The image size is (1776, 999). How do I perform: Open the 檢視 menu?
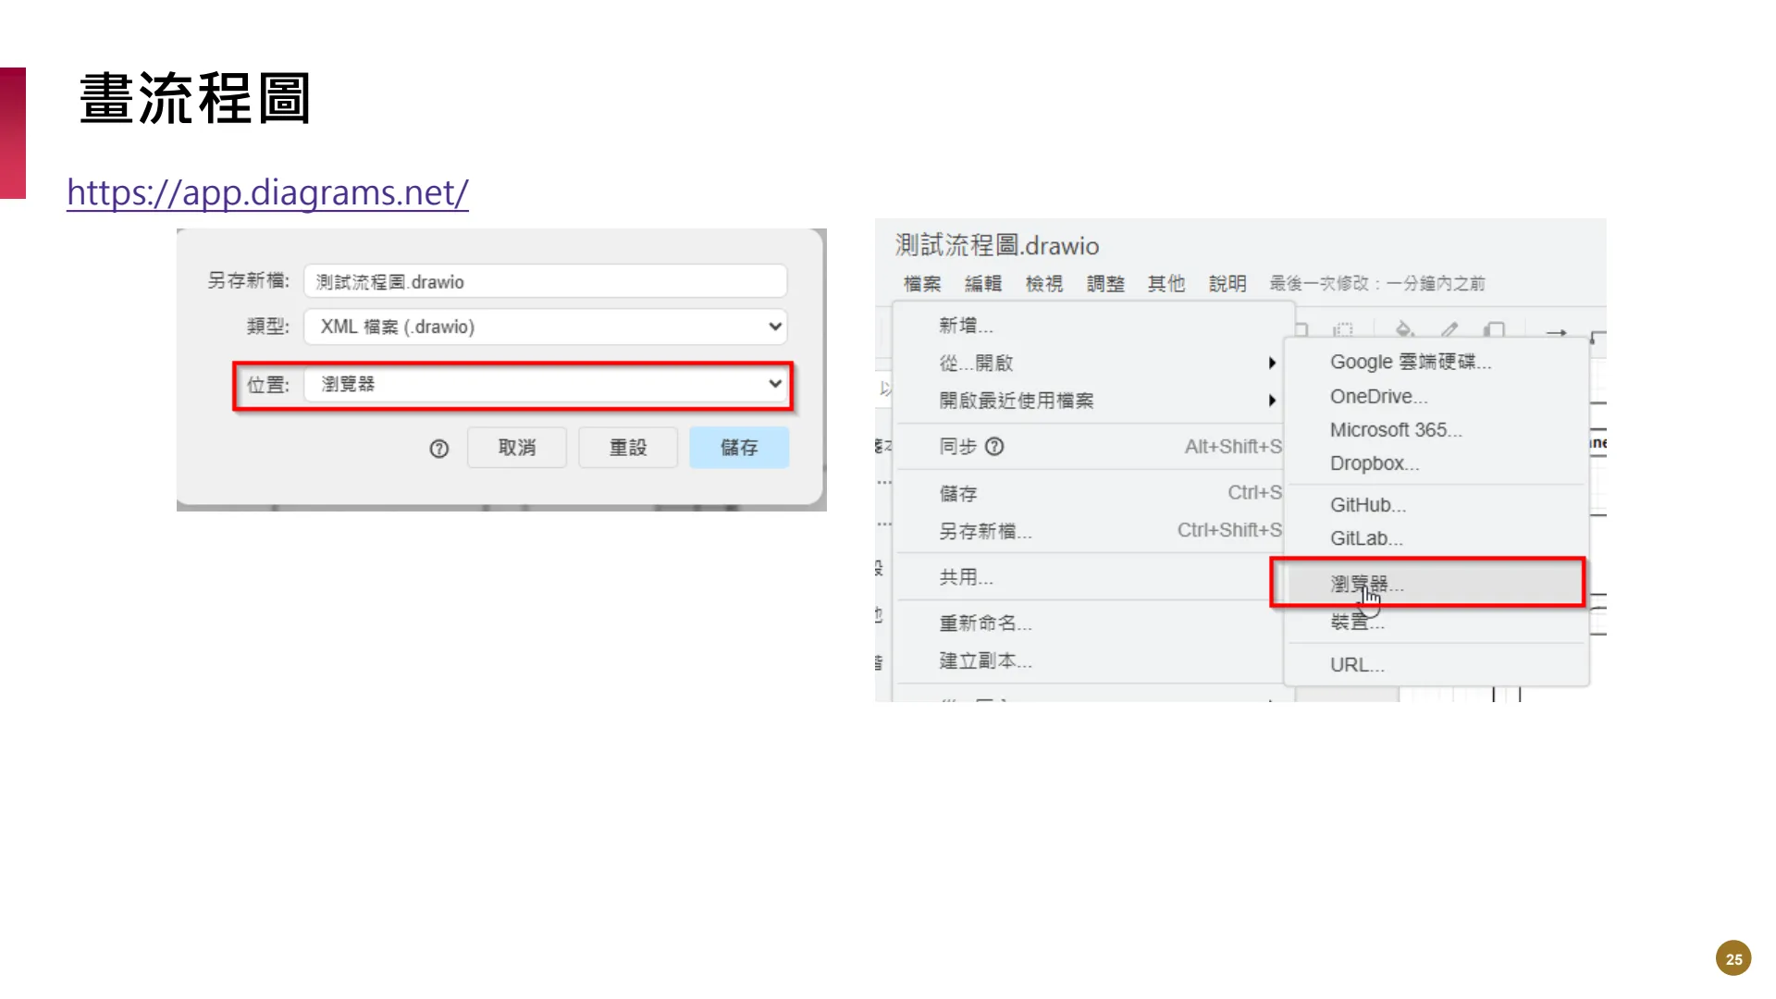1044,284
